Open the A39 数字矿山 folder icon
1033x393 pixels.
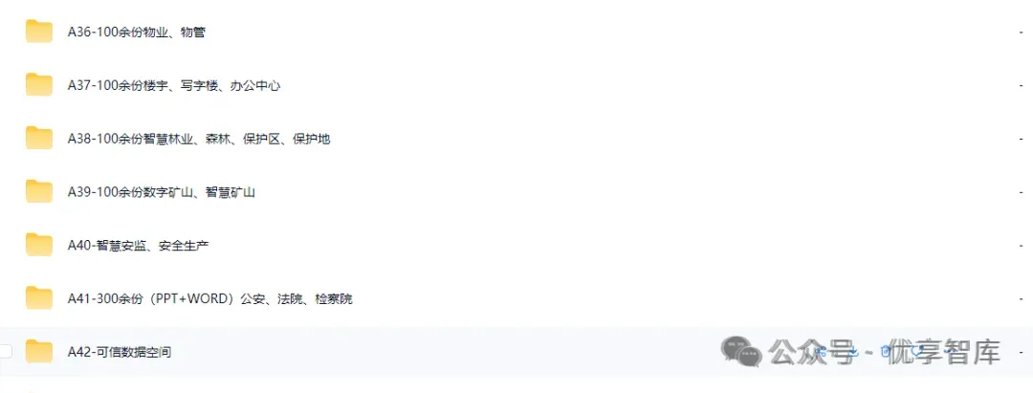tap(39, 191)
